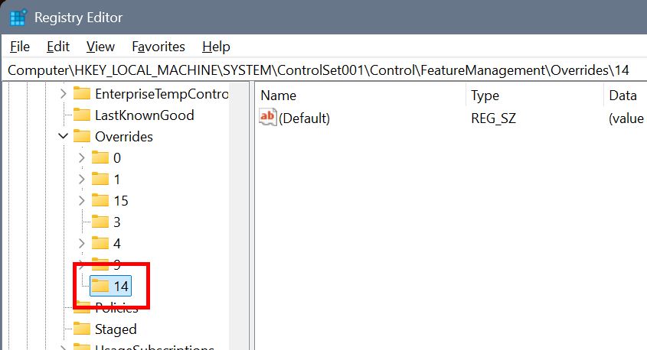The width and height of the screenshot is (647, 350).
Task: Select the Overrides key label
Action: coord(124,137)
